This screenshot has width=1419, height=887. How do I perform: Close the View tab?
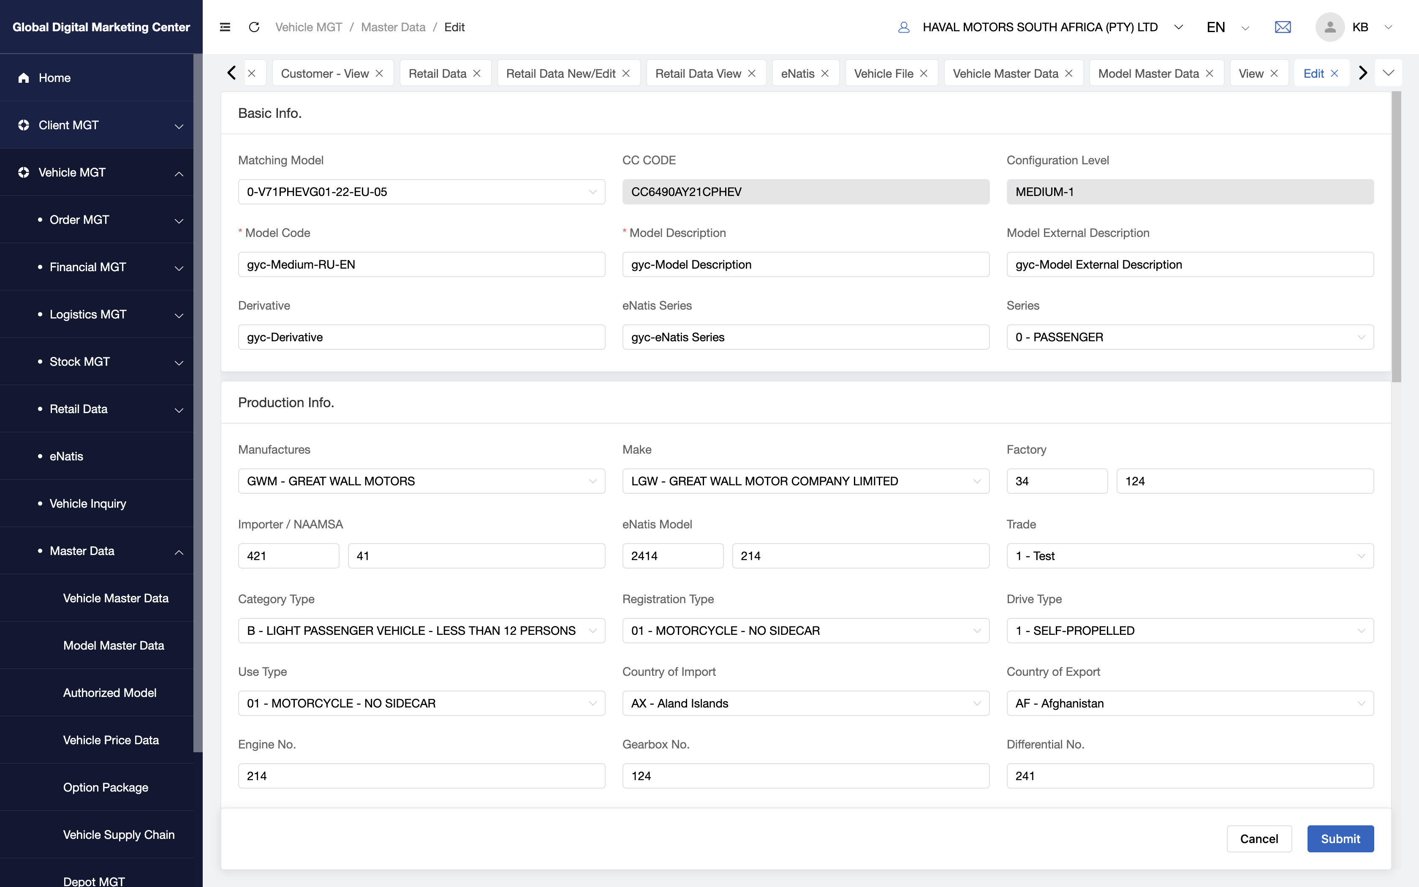pyautogui.click(x=1274, y=73)
